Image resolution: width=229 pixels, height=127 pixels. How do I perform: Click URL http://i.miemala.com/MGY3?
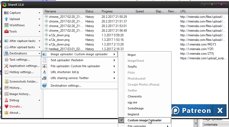(x=198, y=44)
